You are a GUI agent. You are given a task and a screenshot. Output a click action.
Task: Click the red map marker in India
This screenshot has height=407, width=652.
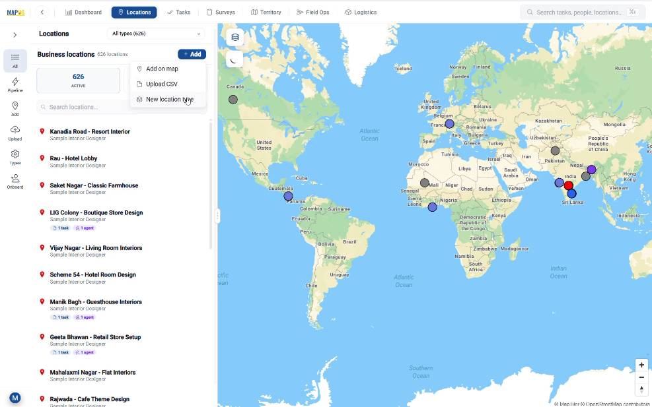568,185
